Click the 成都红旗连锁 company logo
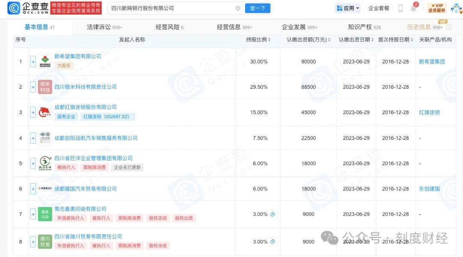 coord(45,112)
